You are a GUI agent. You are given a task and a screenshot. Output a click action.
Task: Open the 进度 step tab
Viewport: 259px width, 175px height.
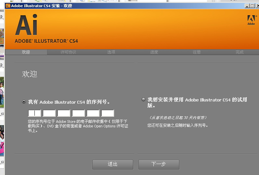tap(154, 52)
